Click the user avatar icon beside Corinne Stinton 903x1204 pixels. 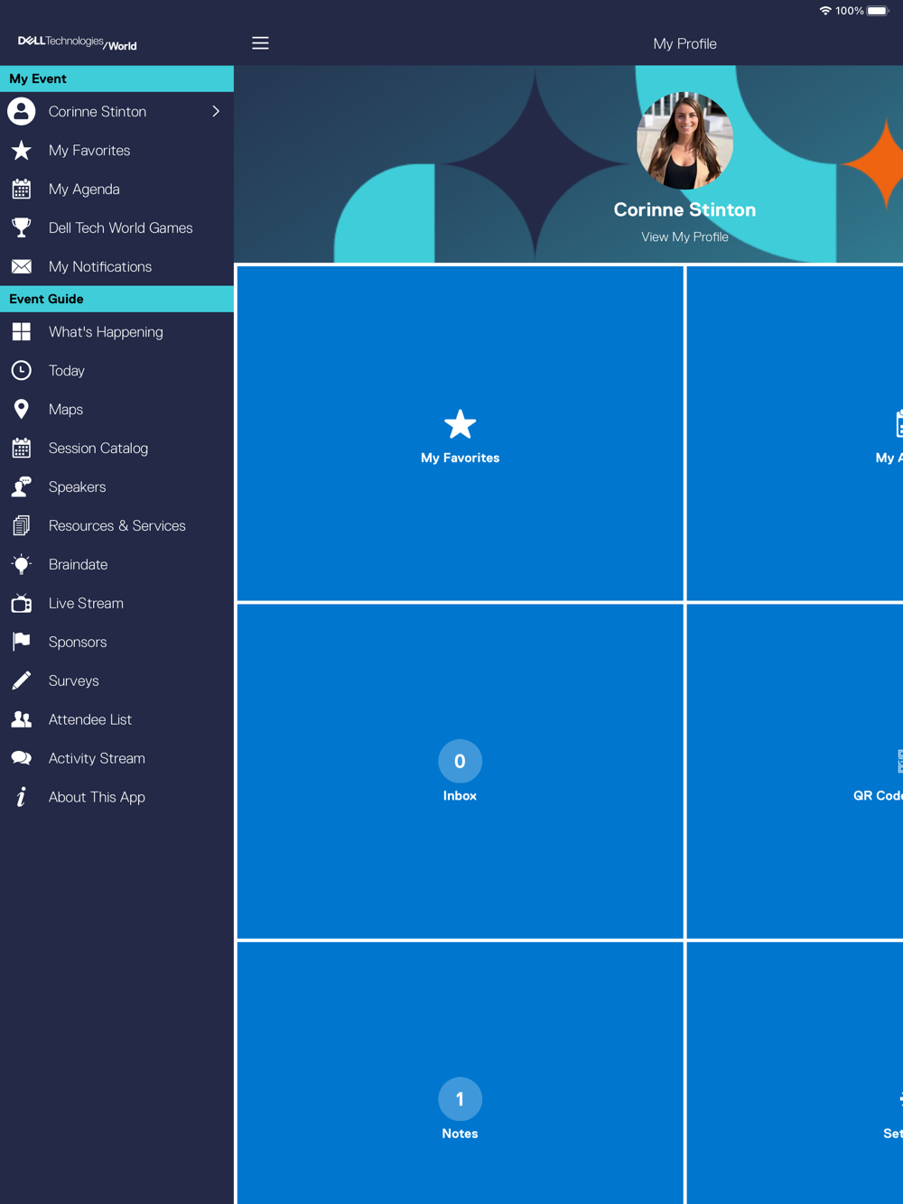point(22,111)
